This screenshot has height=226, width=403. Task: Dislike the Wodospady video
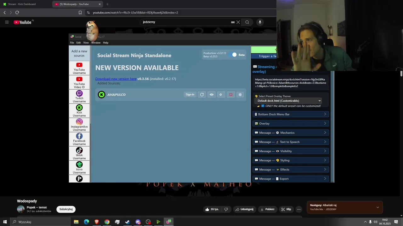[x=226, y=209]
